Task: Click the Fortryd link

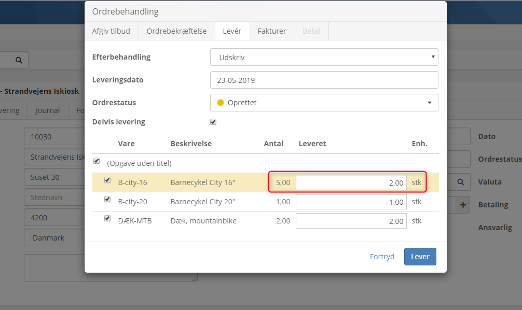Action: coord(382,257)
